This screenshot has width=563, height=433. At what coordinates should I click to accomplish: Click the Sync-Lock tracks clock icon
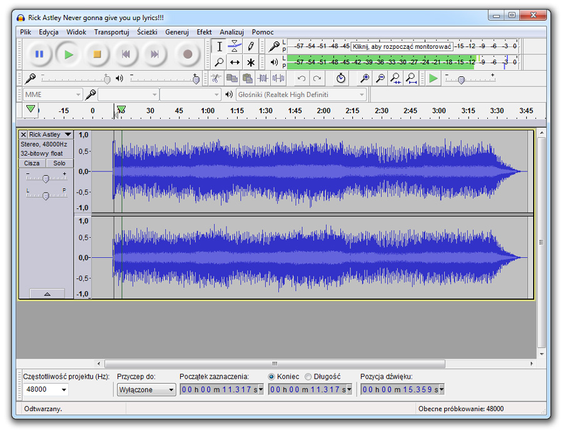click(x=341, y=78)
